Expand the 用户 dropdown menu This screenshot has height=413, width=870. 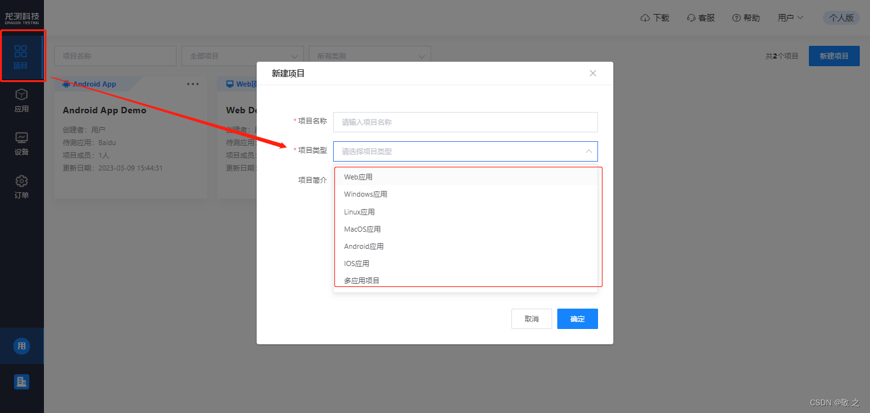pyautogui.click(x=790, y=18)
